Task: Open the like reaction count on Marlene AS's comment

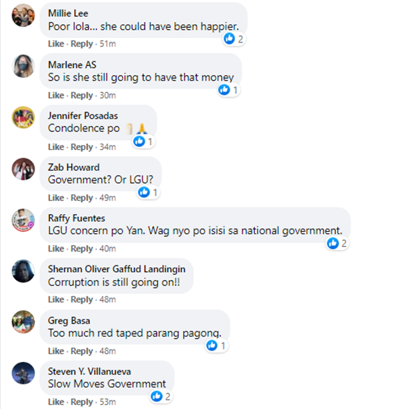Action: 228,90
